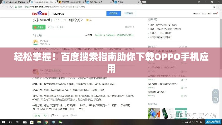Click 举报 beside the question's 分享
222x125 pixels.
point(60,27)
